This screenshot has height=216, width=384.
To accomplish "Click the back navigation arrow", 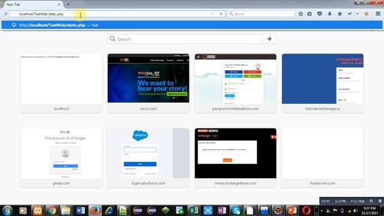I will click(6, 14).
